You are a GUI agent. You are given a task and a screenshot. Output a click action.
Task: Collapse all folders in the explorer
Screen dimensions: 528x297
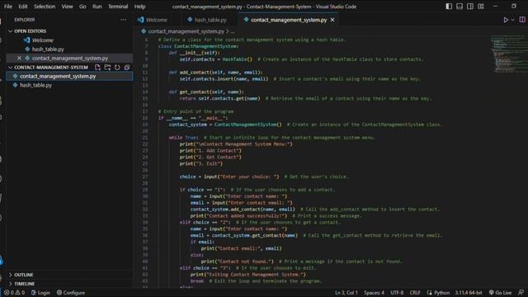click(x=127, y=68)
